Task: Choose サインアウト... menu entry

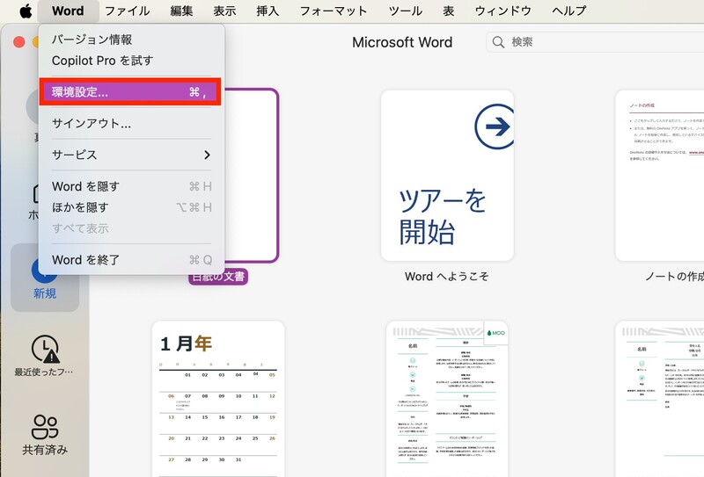Action: pos(131,123)
